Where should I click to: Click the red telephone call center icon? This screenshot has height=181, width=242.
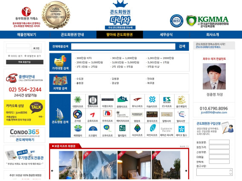pyautogui.click(x=12, y=78)
